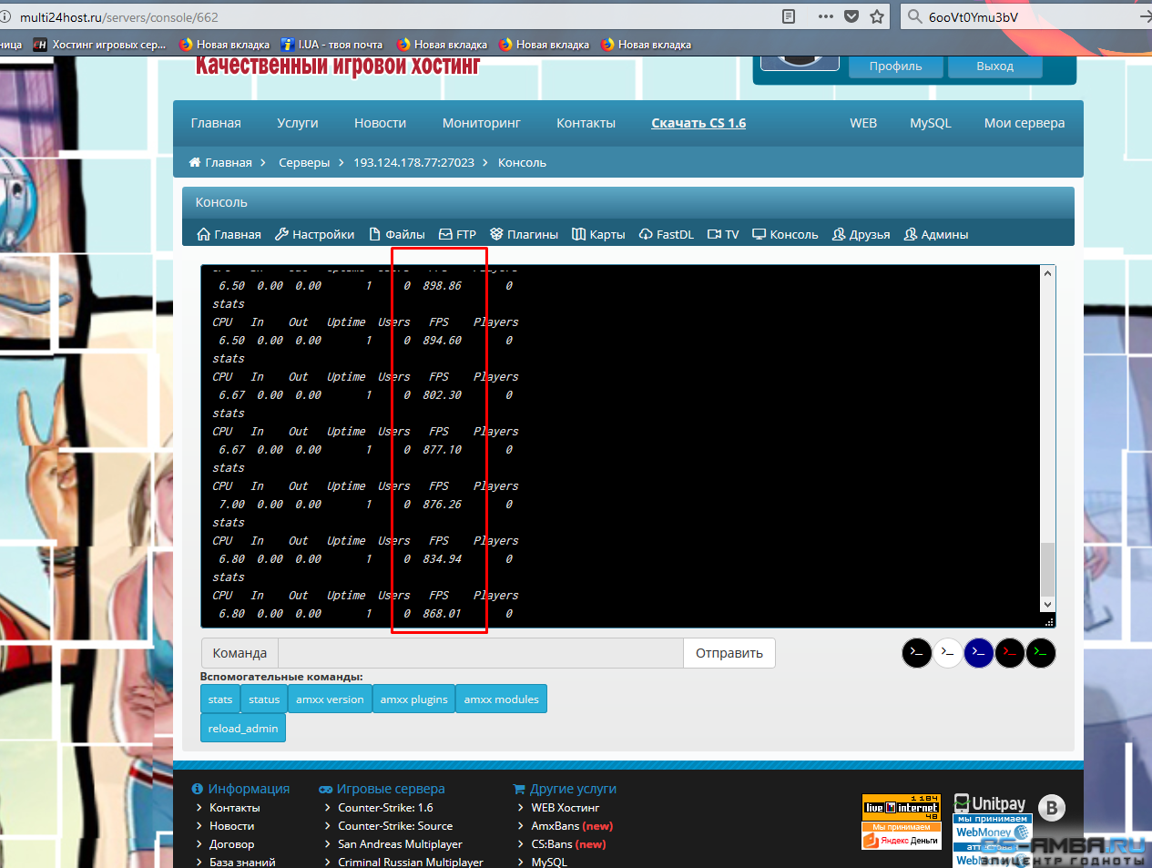Open the Хостинг игровых сер... bookmark
Image resolution: width=1152 pixels, height=868 pixels.
pos(99,44)
